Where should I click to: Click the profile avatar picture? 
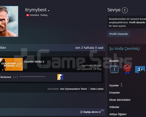tap(9, 21)
